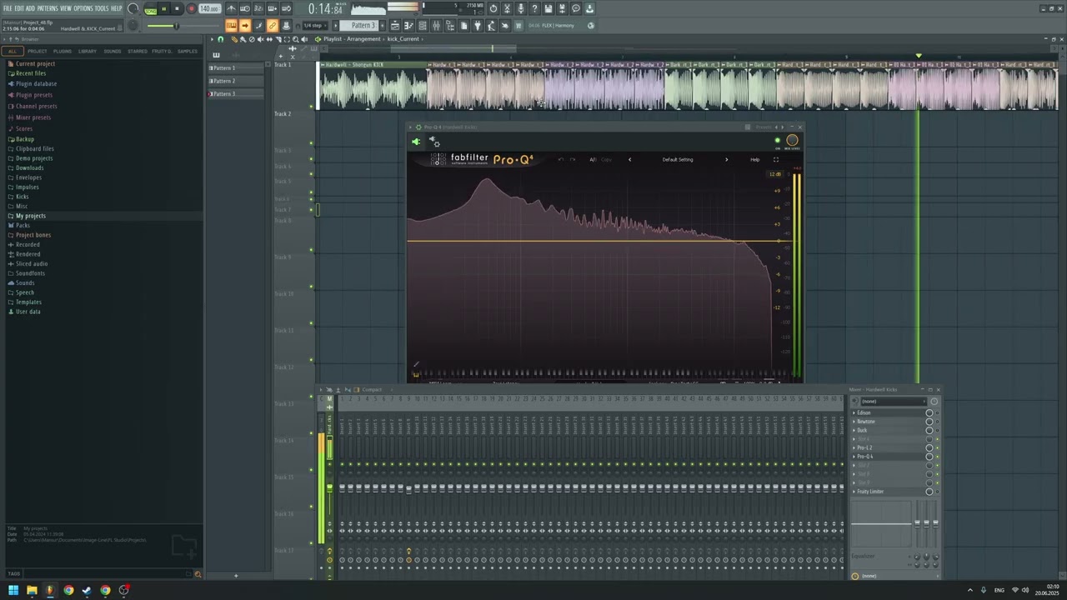Toggle Song/Pattern mode button
The width and height of the screenshot is (1067, 600).
pos(150,9)
